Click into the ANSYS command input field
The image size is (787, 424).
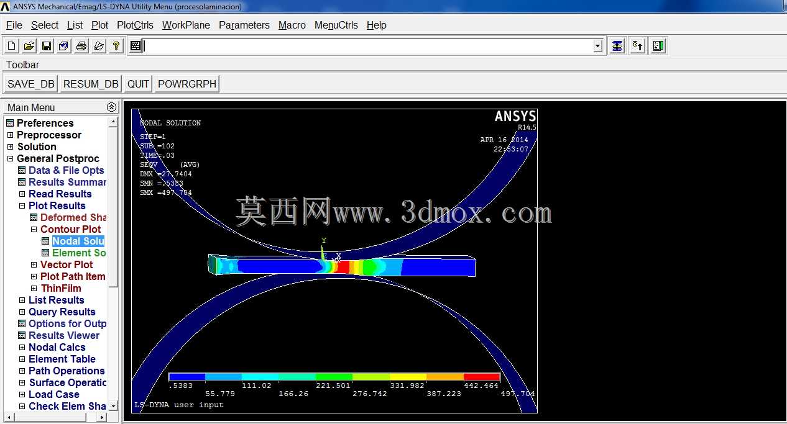pos(368,46)
